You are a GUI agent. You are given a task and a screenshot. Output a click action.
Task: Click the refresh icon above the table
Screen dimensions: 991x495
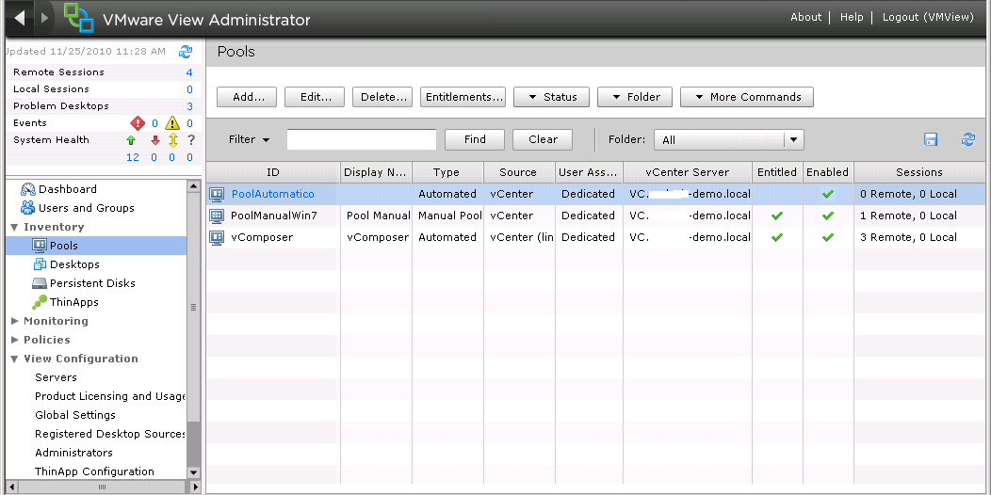tap(967, 139)
